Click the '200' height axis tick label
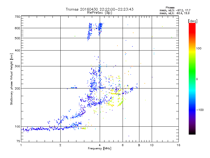210x158 pixels. click(x=17, y=88)
